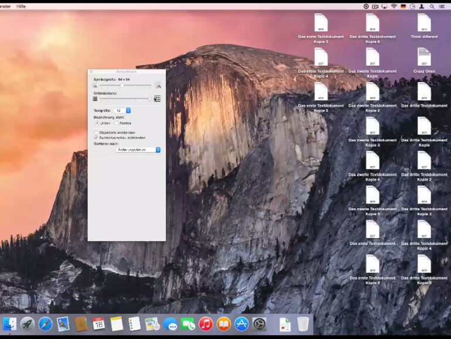The width and height of the screenshot is (451, 339).
Task: Enable Objektinfo einblenden checkbox
Action: pos(96,133)
